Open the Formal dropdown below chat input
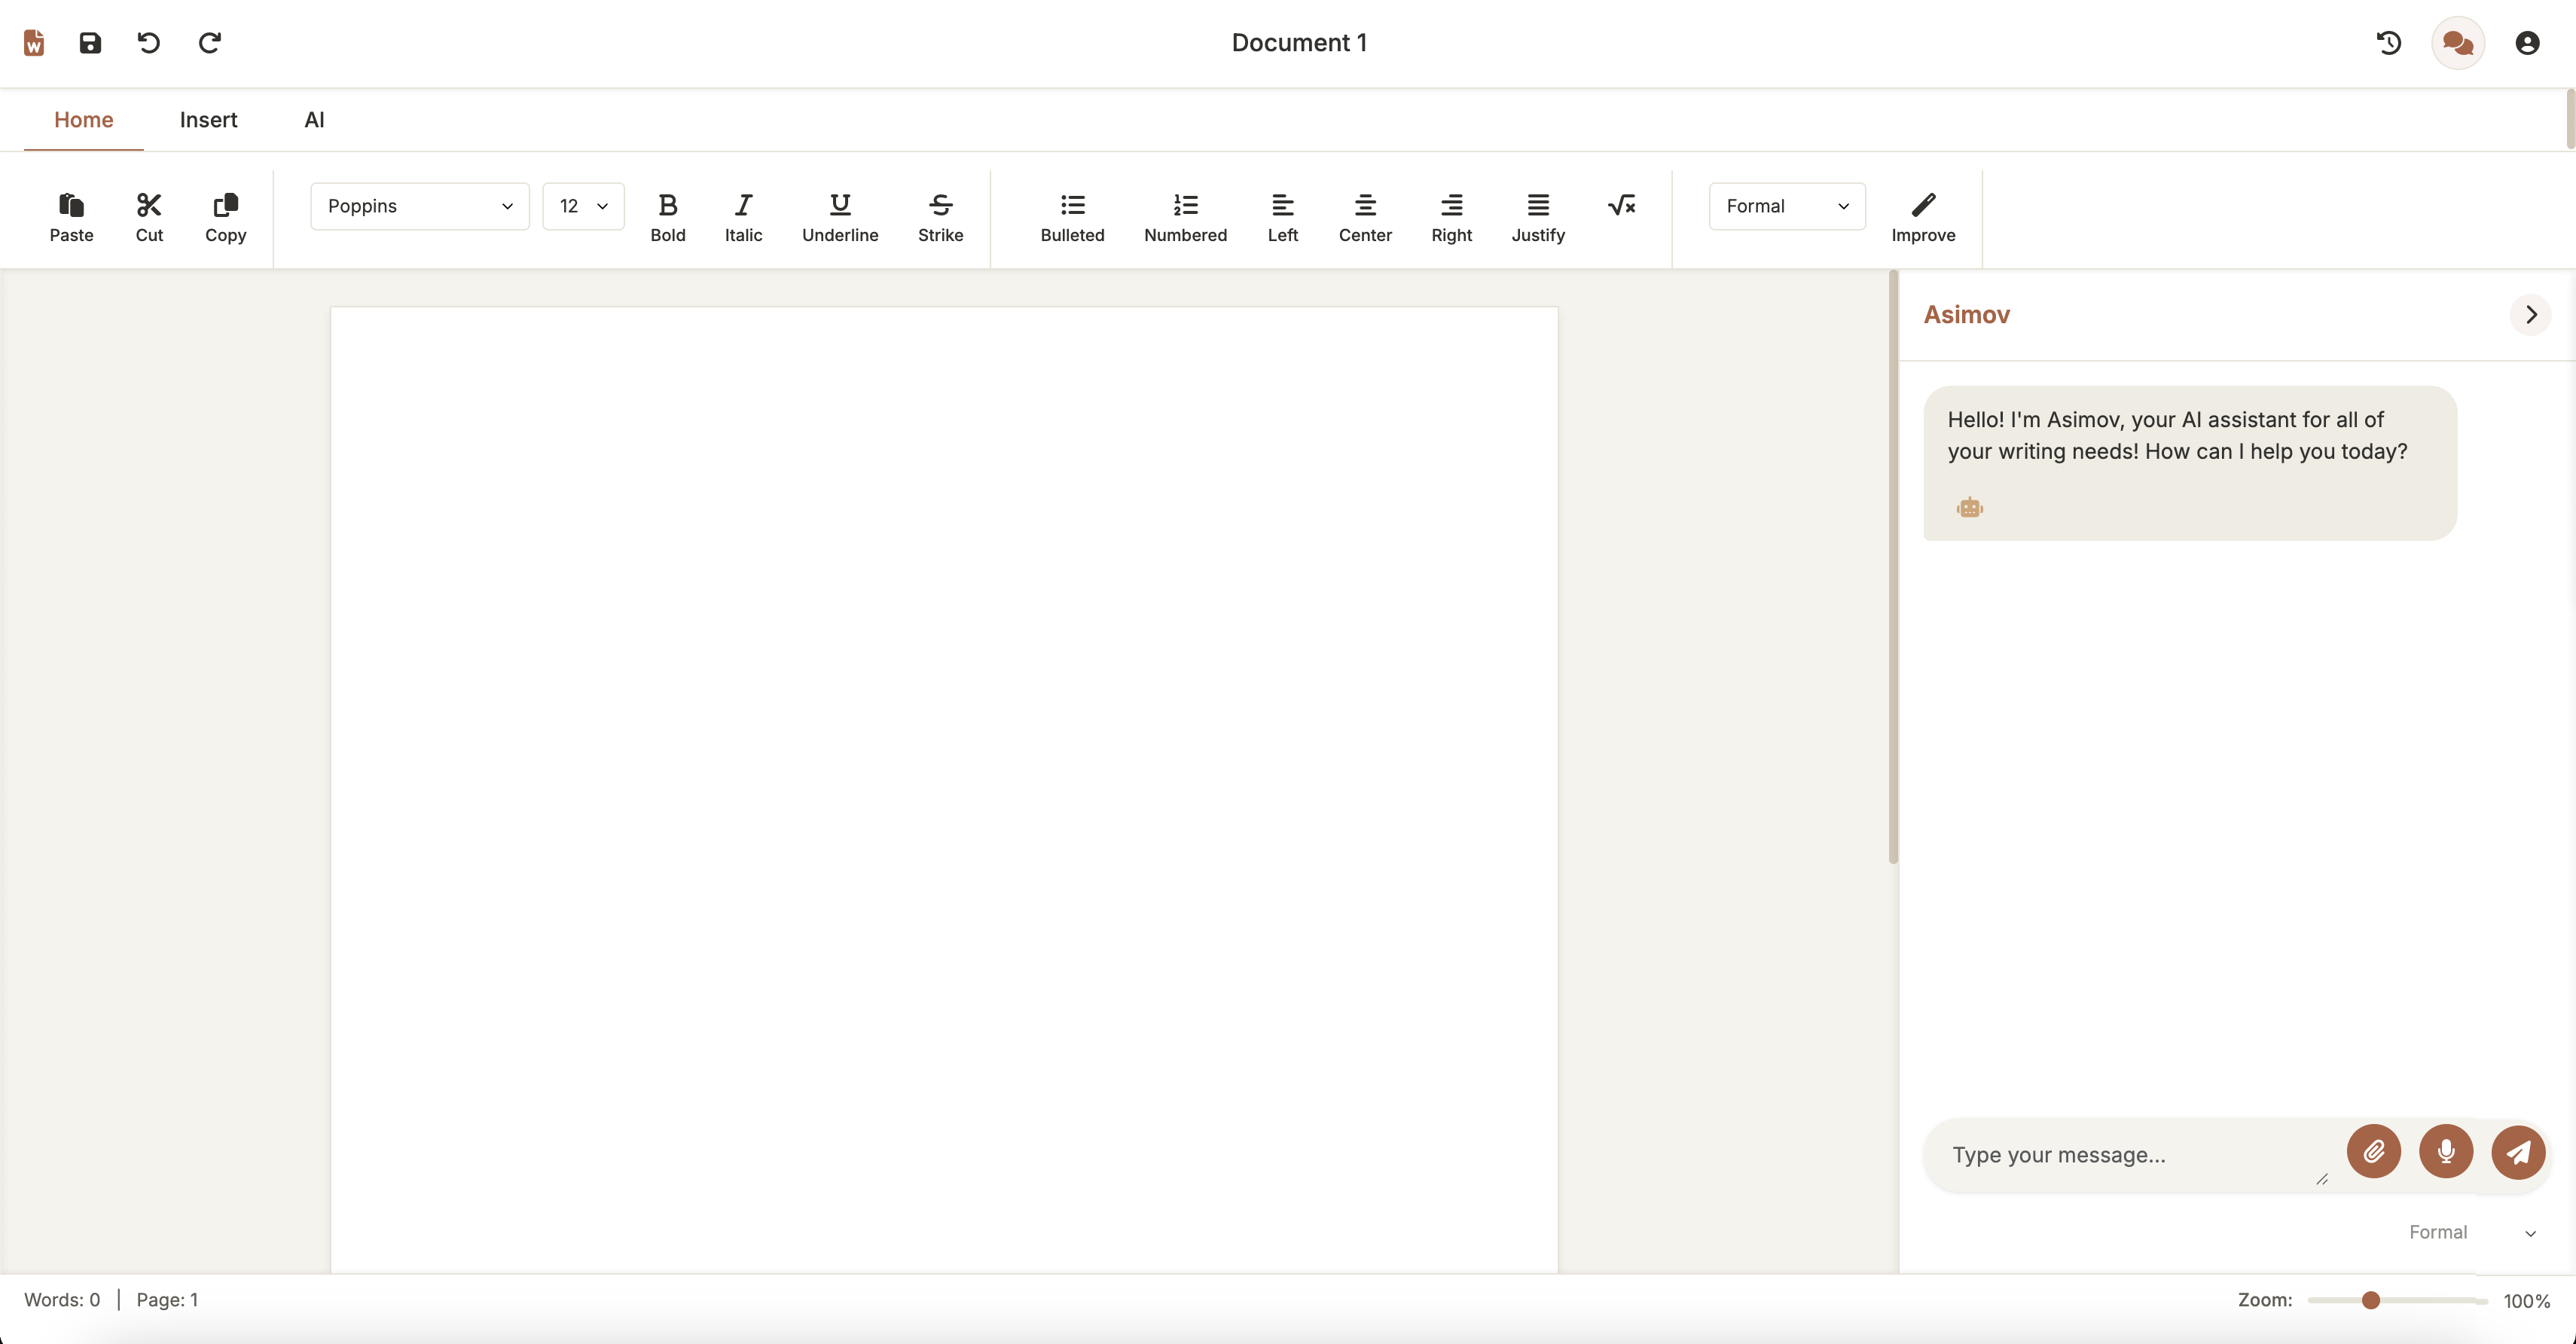 (x=2472, y=1232)
